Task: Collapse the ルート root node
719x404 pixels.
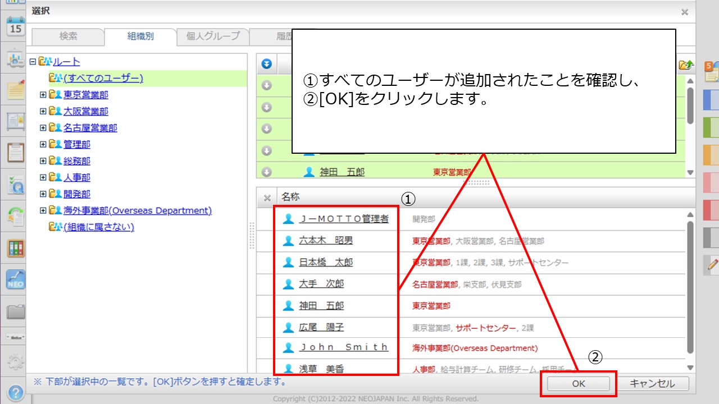Action: click(x=33, y=62)
